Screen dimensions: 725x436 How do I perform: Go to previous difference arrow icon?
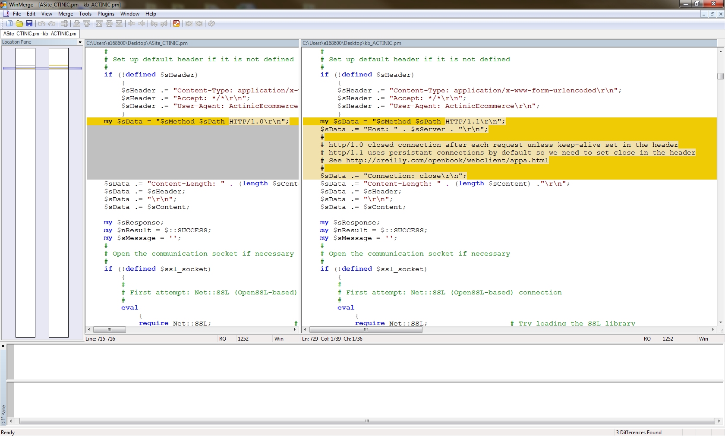pyautogui.click(x=87, y=24)
